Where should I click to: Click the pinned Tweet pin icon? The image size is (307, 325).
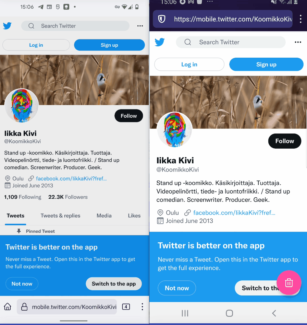click(x=19, y=231)
